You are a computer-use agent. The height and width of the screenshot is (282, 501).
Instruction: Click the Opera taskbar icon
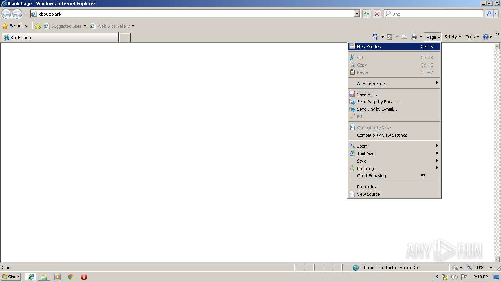(84, 277)
